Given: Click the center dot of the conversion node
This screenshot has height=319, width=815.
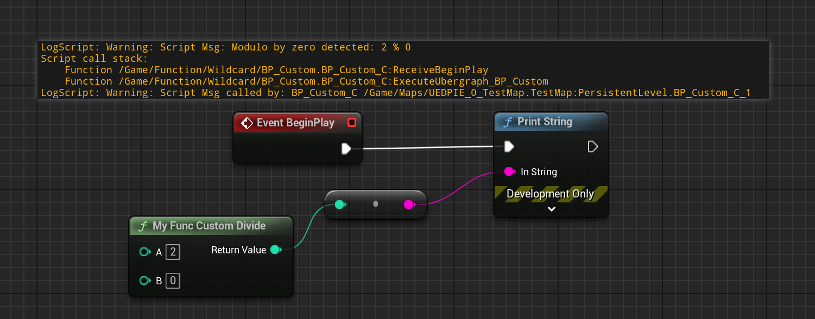Looking at the screenshot, I should [x=376, y=204].
